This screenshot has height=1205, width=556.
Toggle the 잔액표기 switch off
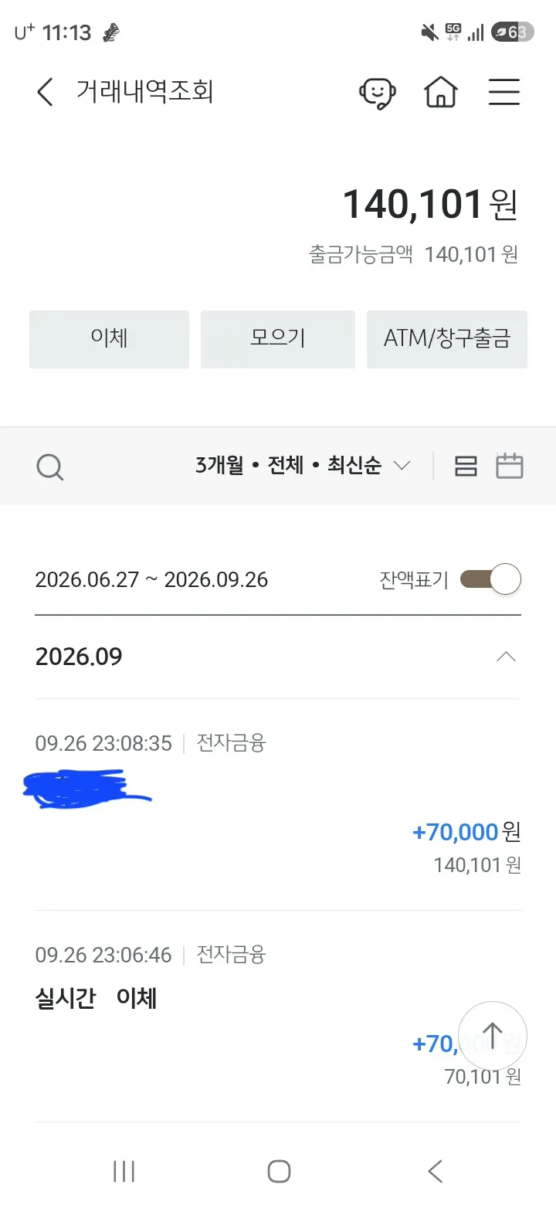click(491, 579)
